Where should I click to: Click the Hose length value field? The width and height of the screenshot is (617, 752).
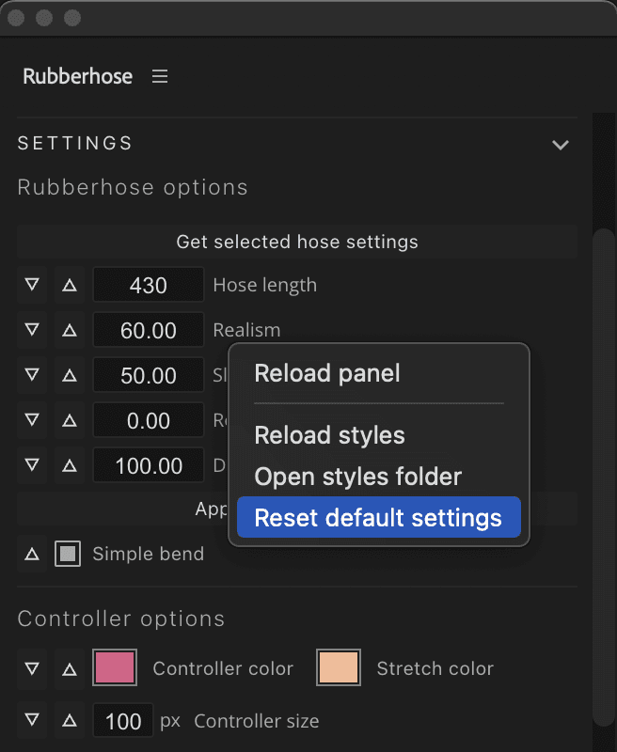[149, 285]
